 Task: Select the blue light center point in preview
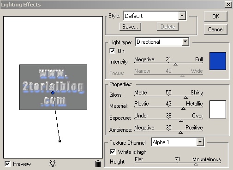(53, 93)
